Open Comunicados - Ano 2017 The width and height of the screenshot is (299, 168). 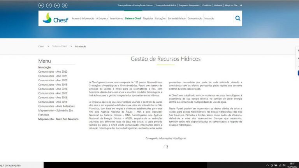point(53,93)
